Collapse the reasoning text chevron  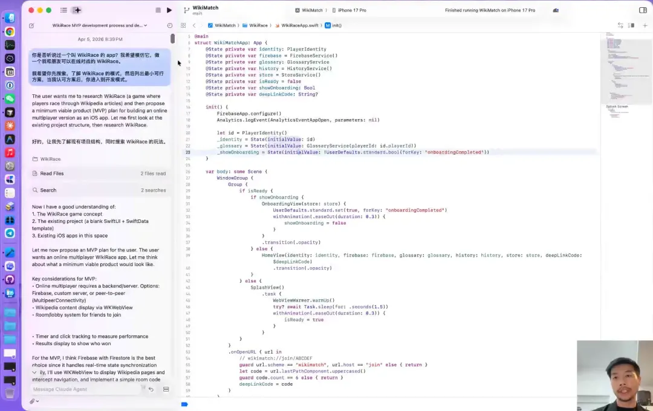(34, 372)
